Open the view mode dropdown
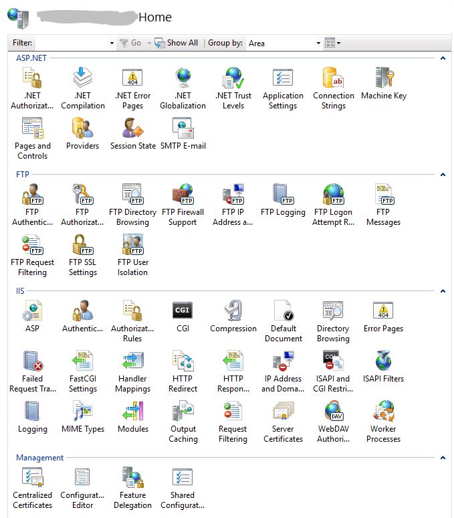Image resolution: width=454 pixels, height=518 pixels. click(332, 43)
